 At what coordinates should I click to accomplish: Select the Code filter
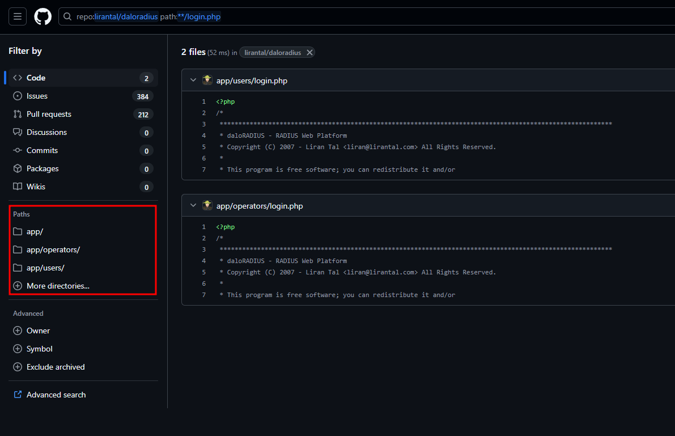[x=83, y=78]
